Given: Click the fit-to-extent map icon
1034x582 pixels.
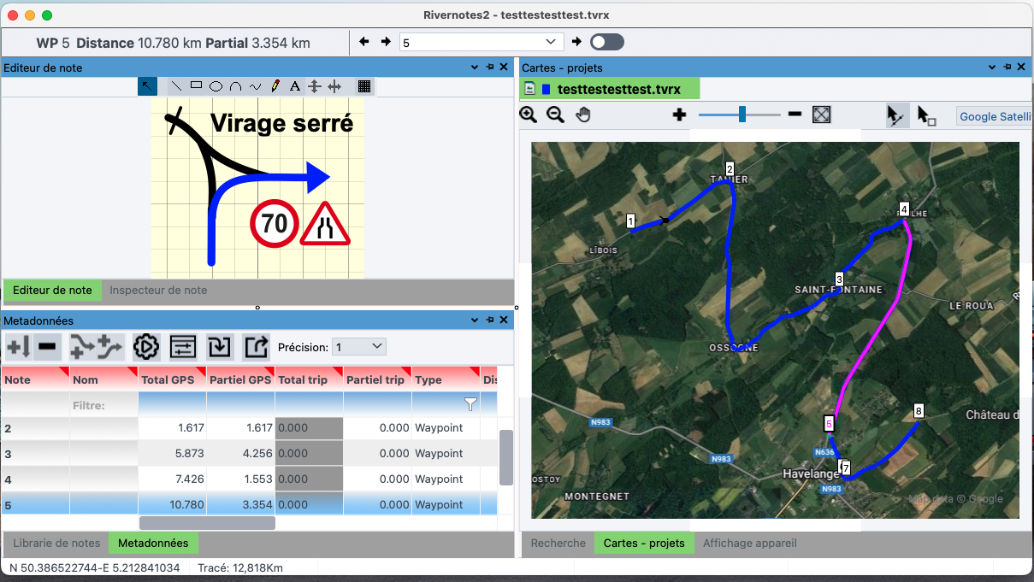Looking at the screenshot, I should [821, 115].
